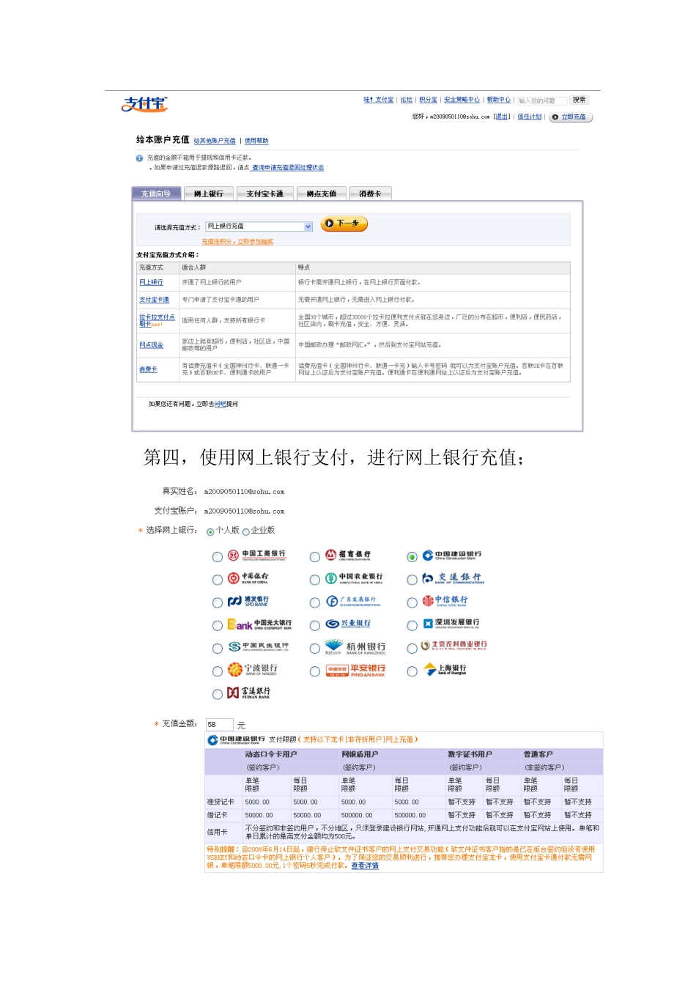This screenshot has width=696, height=985.
Task: Click the 网上银行 link in methods table
Action: [x=152, y=283]
